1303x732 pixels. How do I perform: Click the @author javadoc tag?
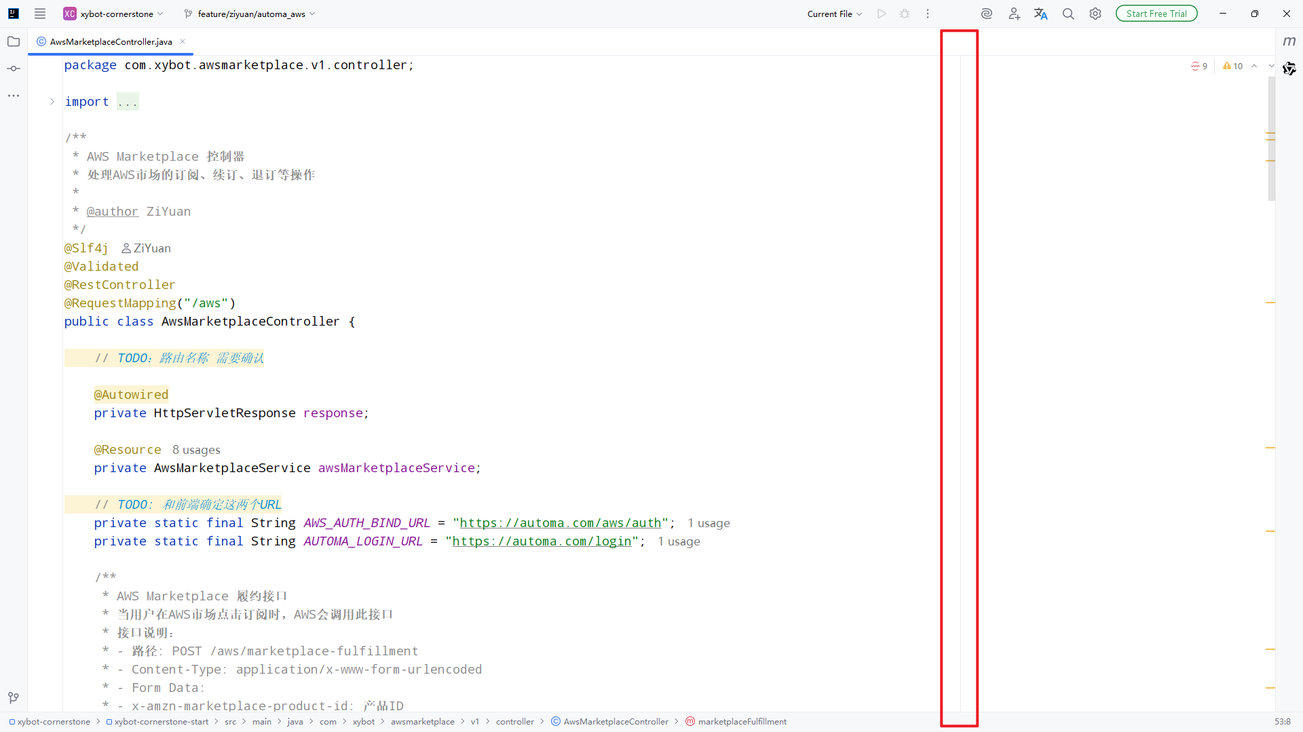point(113,212)
